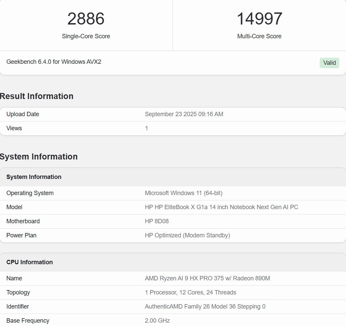Select the AMD Ryzen AI 9 HX PRO 375 name
Viewport: 346px width, 326px height.
(207, 278)
